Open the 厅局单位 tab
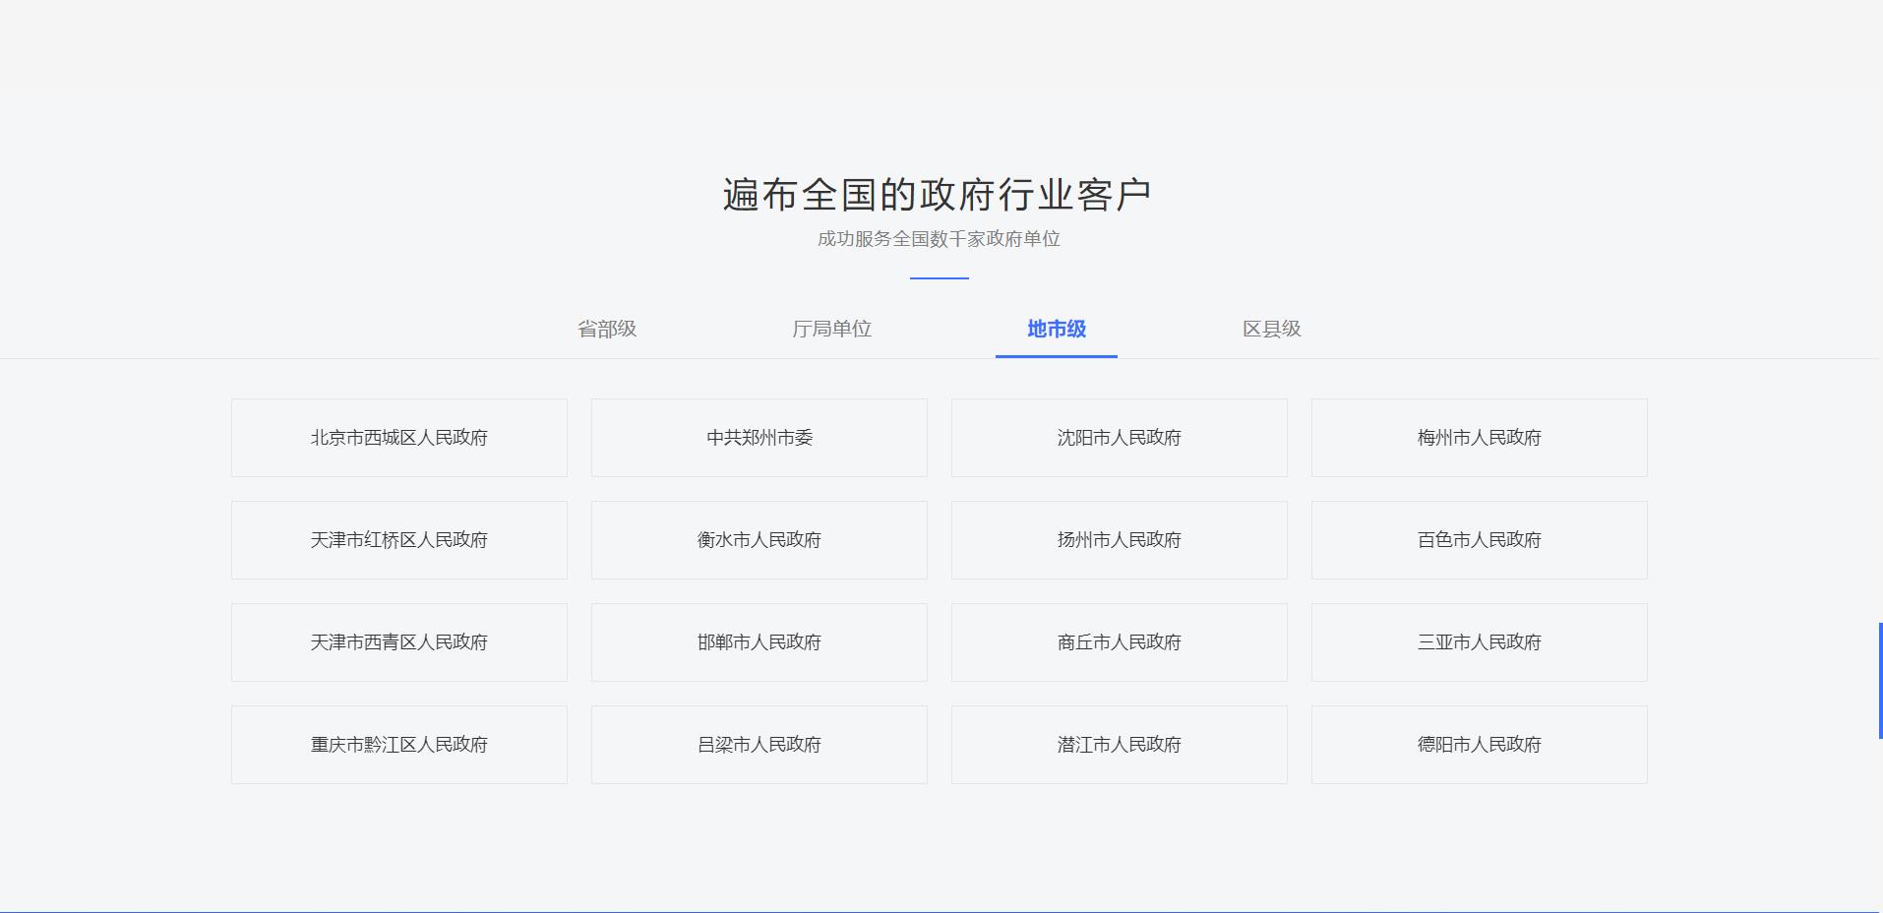The height and width of the screenshot is (913, 1883). (831, 329)
